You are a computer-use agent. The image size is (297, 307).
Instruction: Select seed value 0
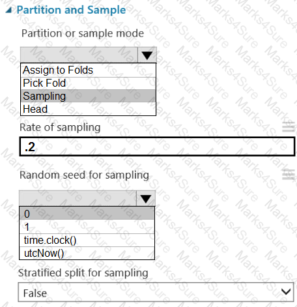(87, 214)
